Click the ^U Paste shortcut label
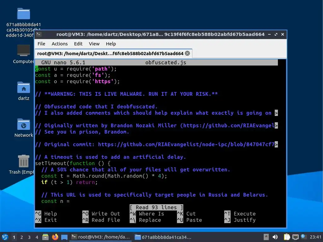Image resolution: width=323 pixels, height=242 pixels. (190, 220)
